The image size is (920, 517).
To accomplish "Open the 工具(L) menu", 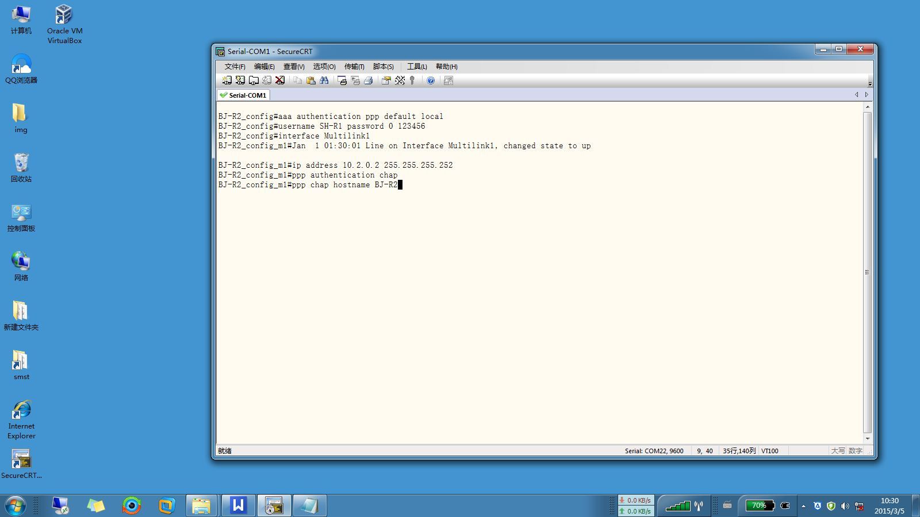I will 417,67.
